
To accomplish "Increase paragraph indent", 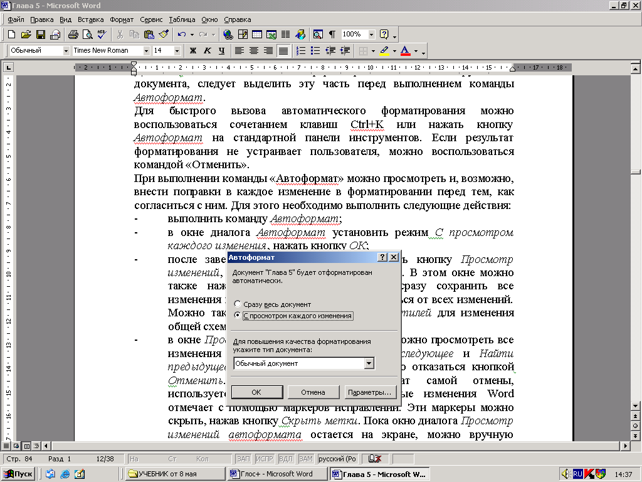I will point(345,51).
